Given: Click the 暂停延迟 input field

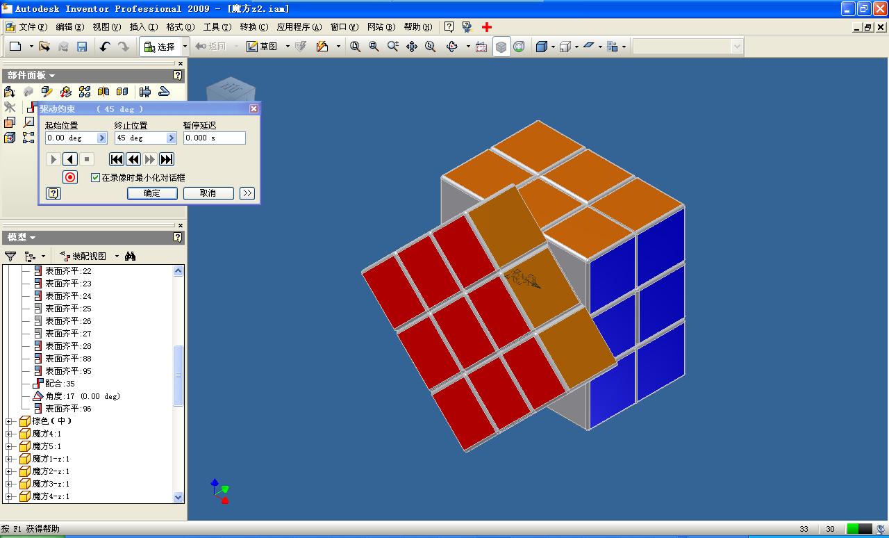Looking at the screenshot, I should click(x=215, y=138).
